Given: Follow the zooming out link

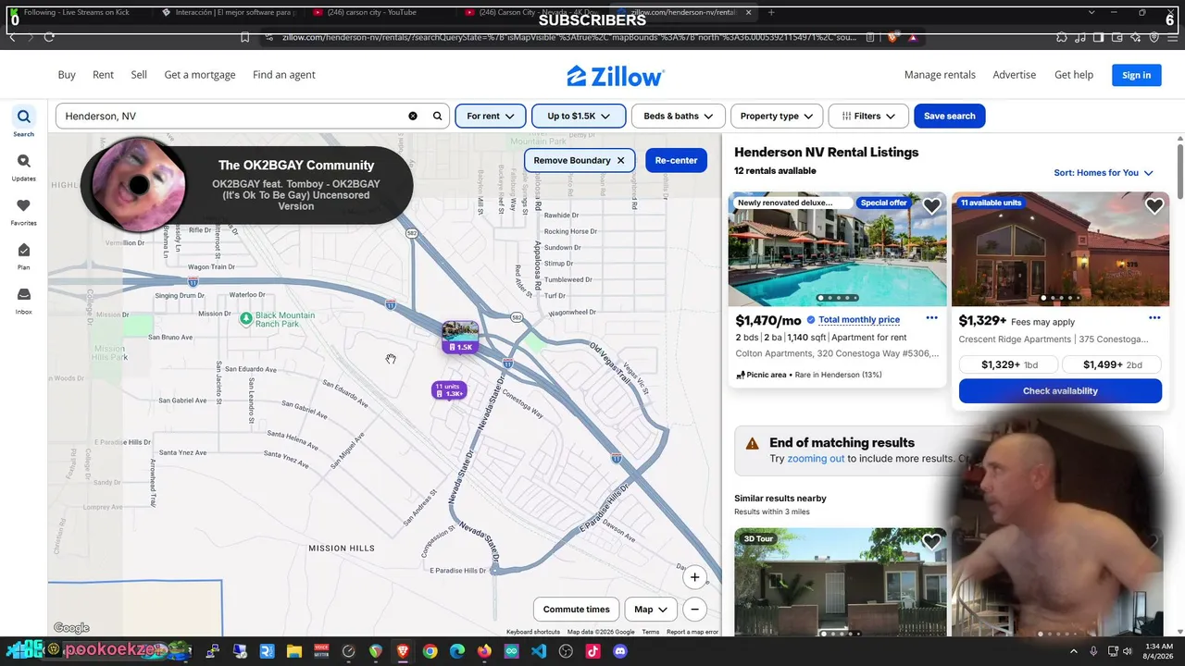Looking at the screenshot, I should tap(816, 459).
